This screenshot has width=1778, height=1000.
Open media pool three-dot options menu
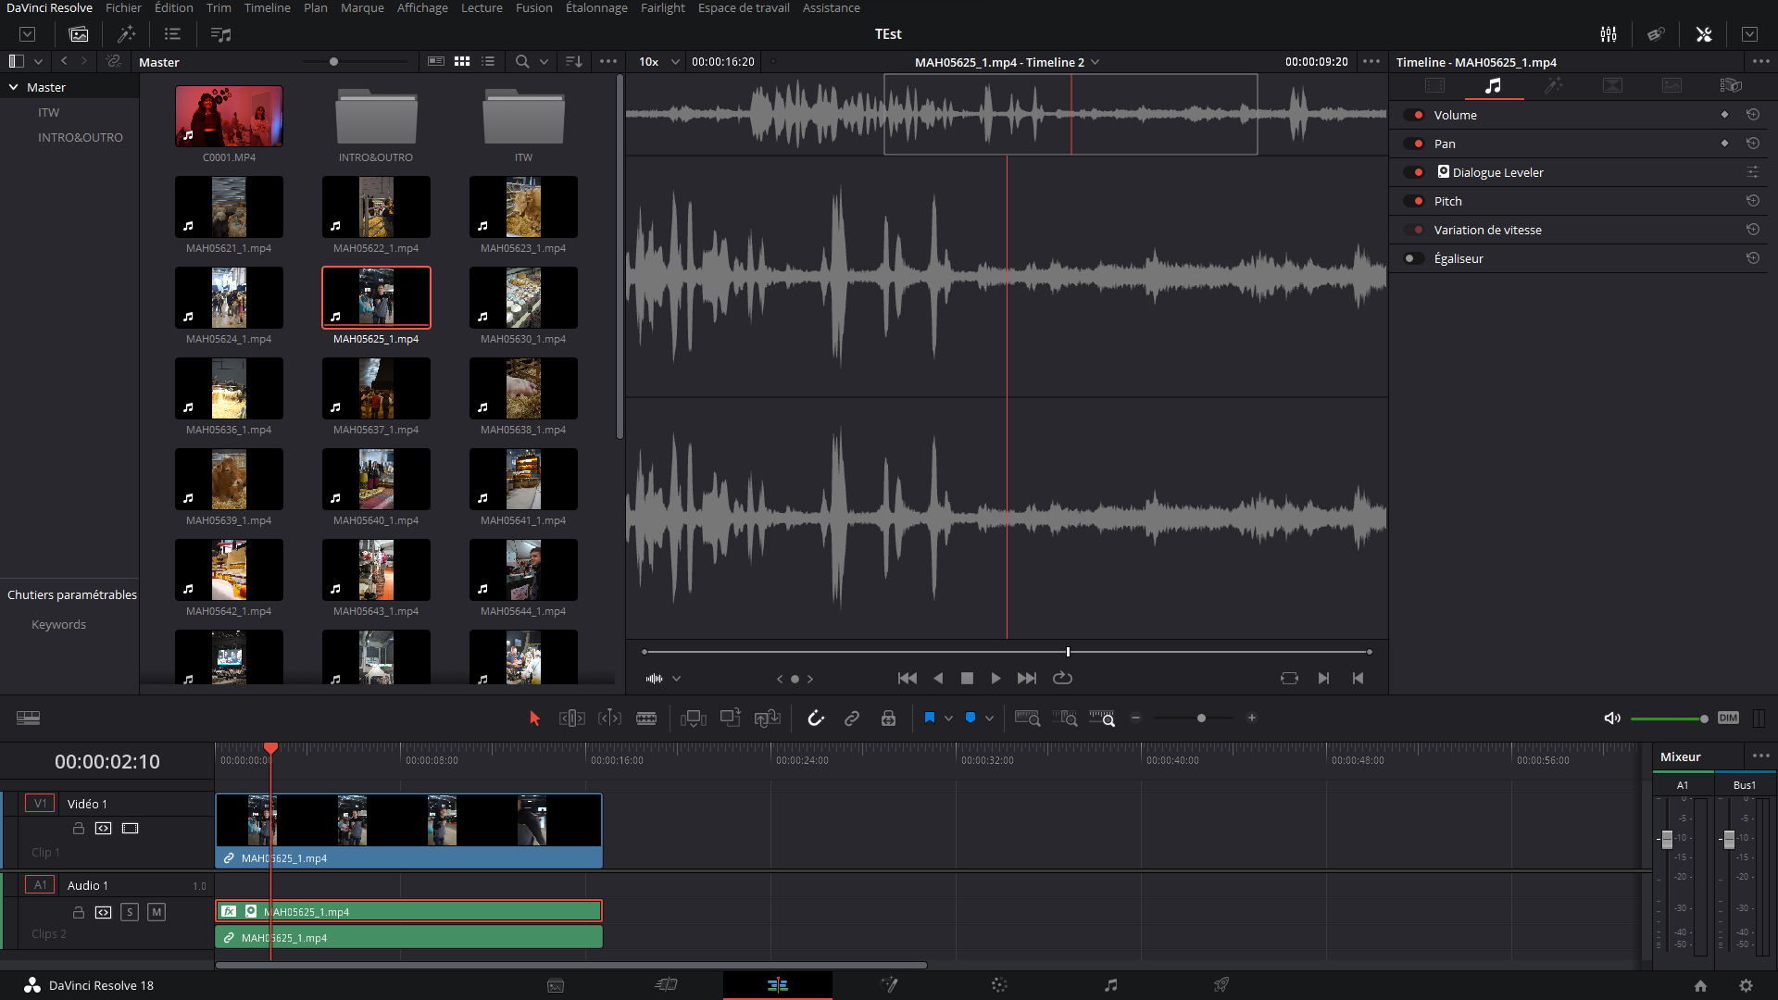[x=608, y=62]
